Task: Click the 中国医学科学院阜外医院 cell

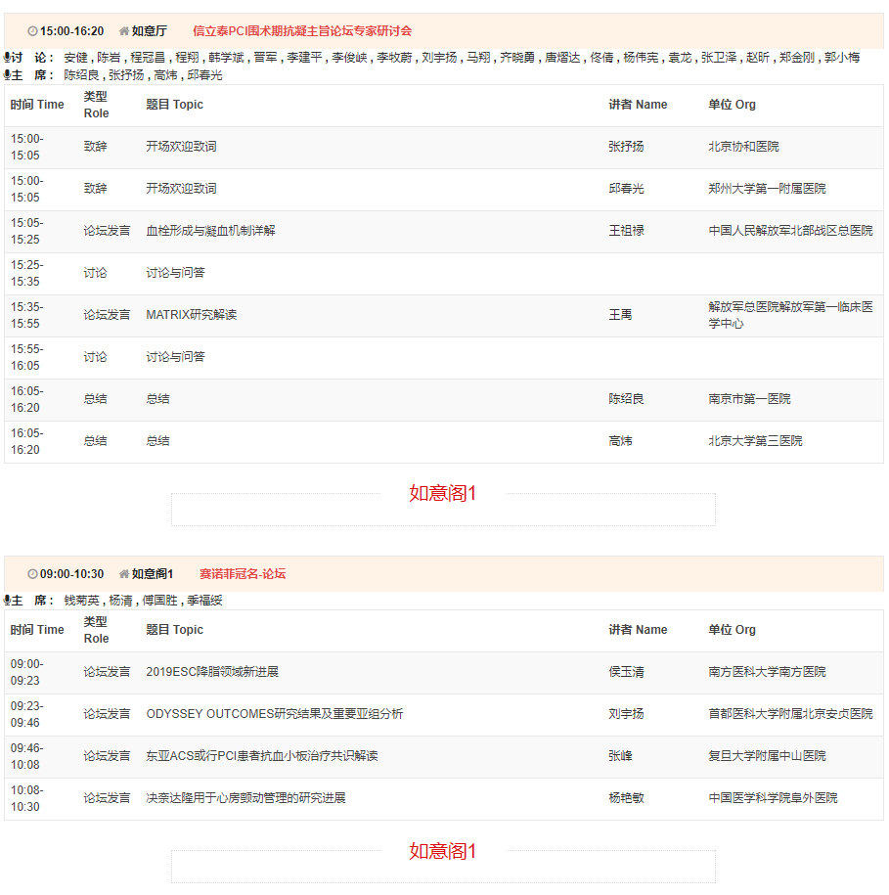Action: tap(774, 798)
